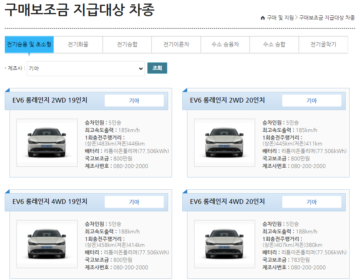Click the EV6 롱레인지 4WD 19인치 car image
Screen dimensions: 363x280
[47, 244]
